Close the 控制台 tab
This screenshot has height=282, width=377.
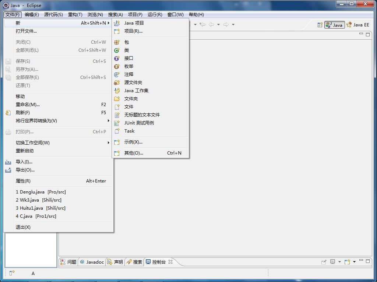pyautogui.click(x=170, y=261)
